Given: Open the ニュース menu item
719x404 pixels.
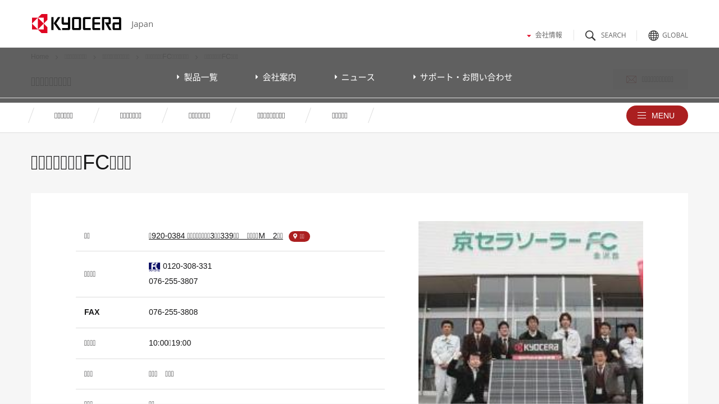Looking at the screenshot, I should coord(354,77).
